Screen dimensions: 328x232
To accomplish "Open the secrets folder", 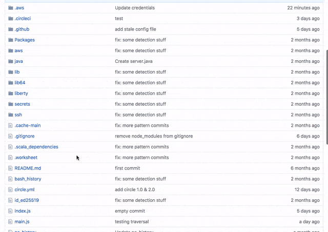I will 22,104.
